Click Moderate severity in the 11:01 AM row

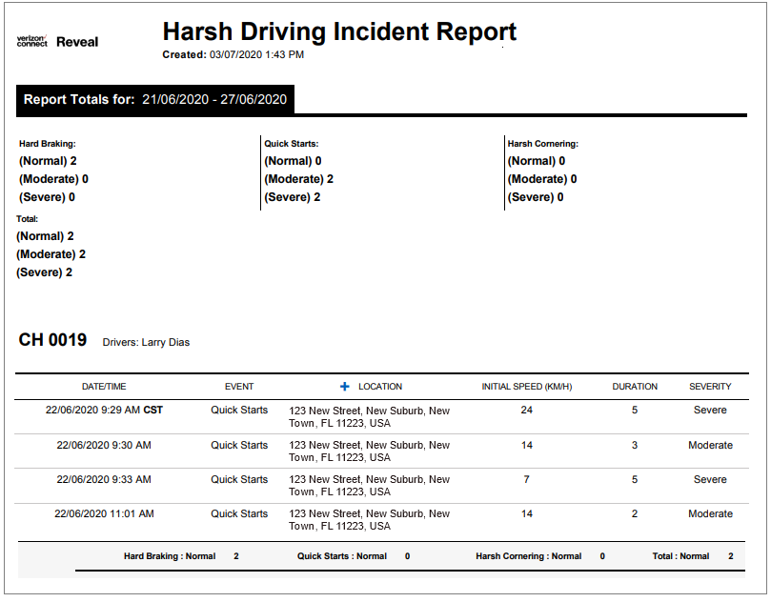coord(710,514)
